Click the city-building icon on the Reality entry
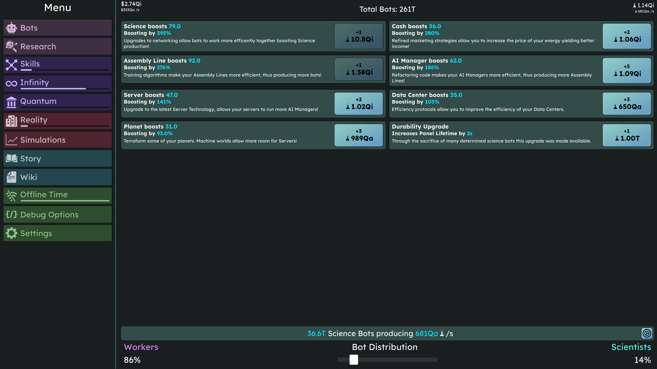657x369 pixels. click(11, 120)
